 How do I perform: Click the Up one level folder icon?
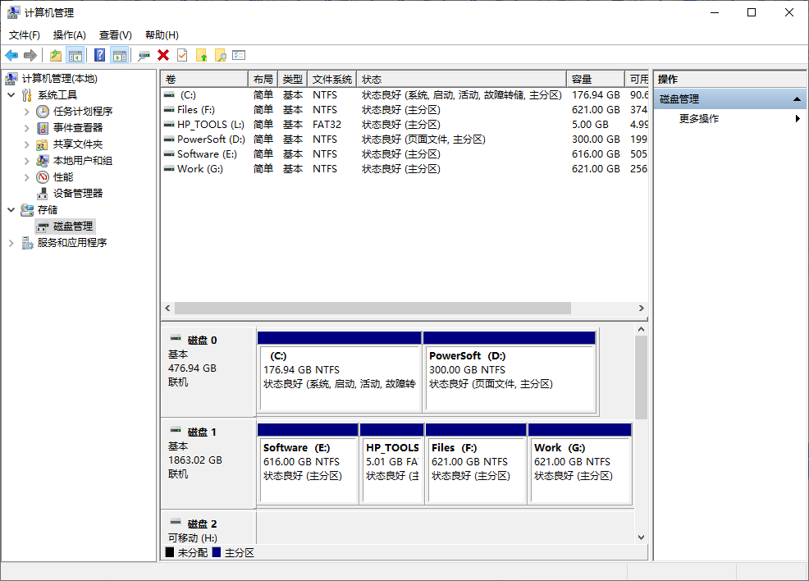56,55
